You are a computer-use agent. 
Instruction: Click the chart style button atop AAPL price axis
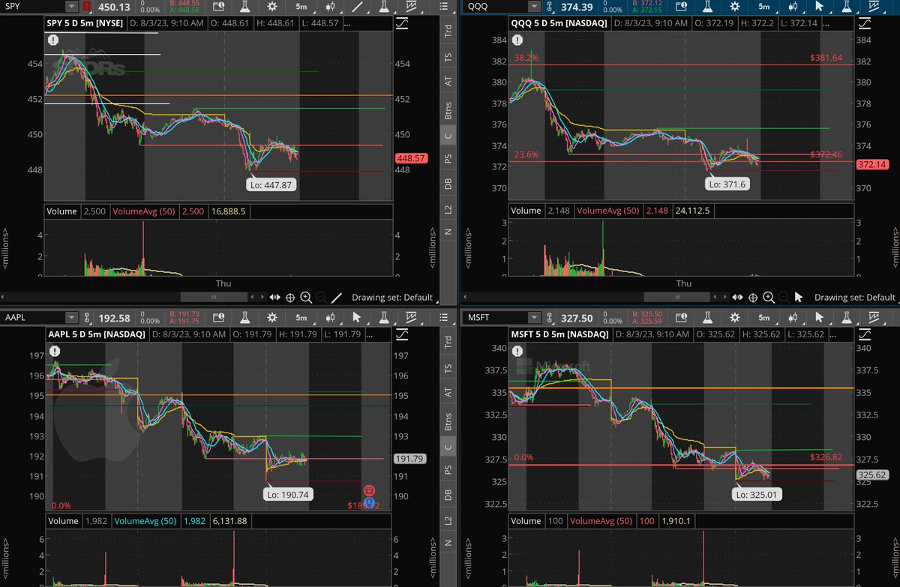click(x=401, y=333)
